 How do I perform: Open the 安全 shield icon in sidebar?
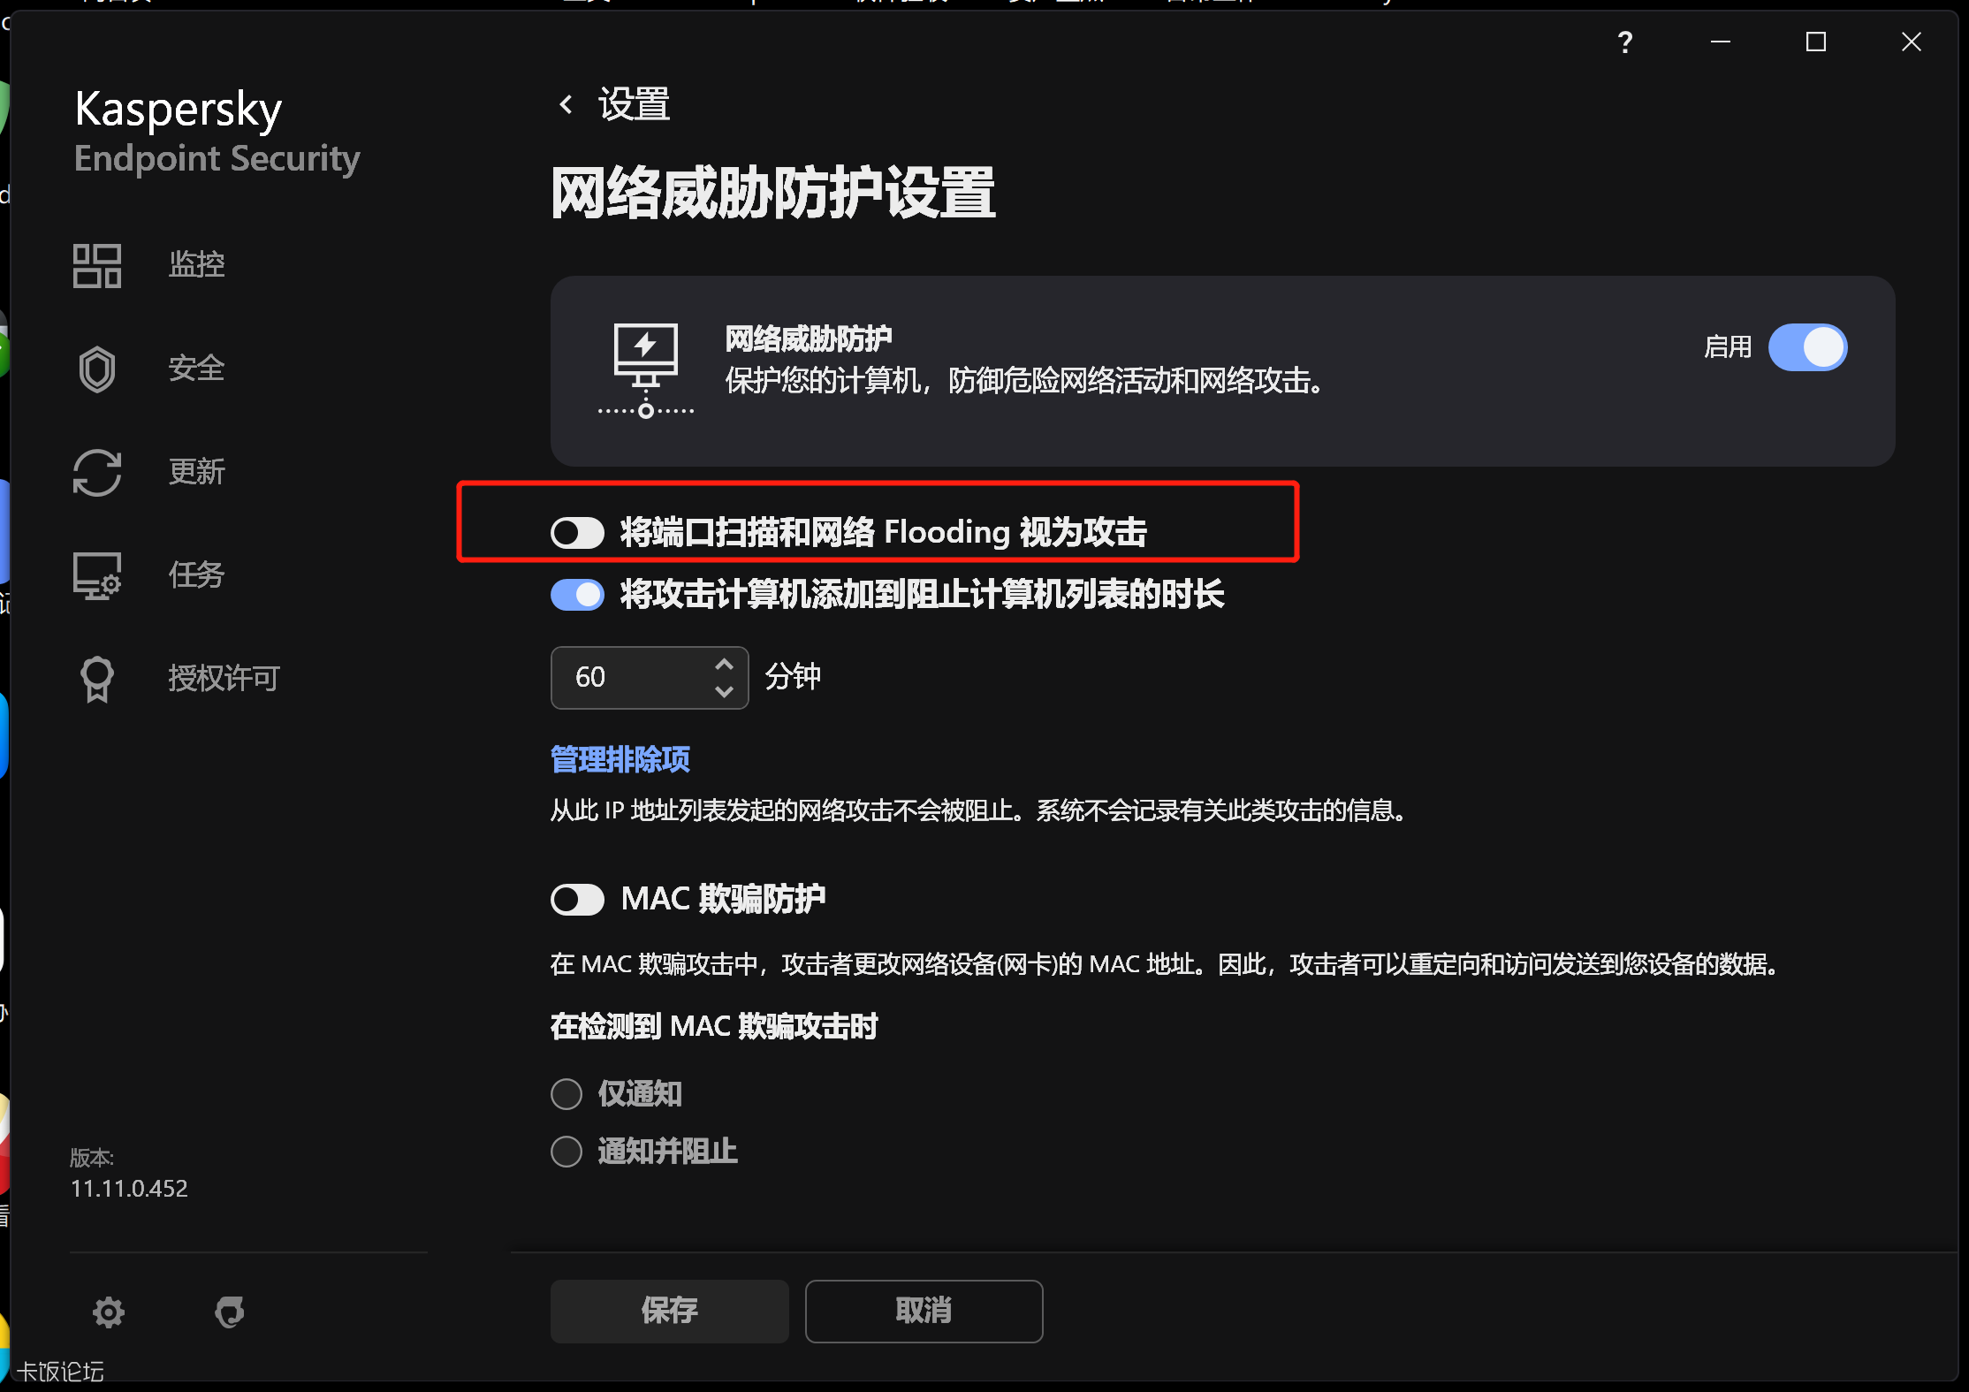(x=97, y=369)
